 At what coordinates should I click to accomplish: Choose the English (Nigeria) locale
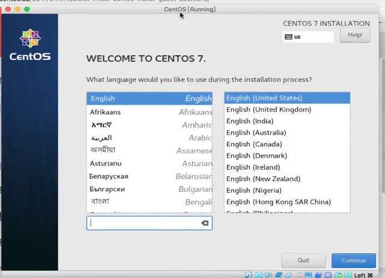[287, 190]
